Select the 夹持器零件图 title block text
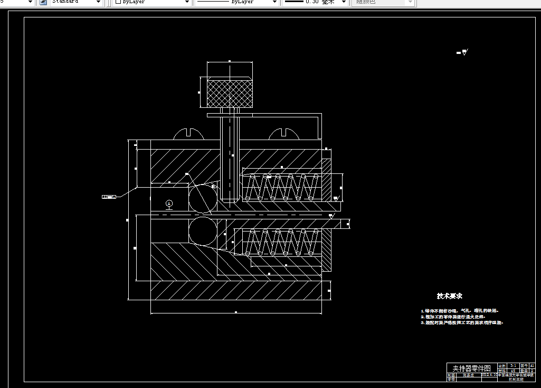Image resolution: width=541 pixels, height=388 pixels. (x=472, y=368)
